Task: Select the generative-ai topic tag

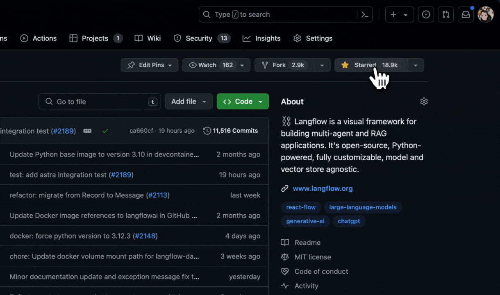Action: 305,221
